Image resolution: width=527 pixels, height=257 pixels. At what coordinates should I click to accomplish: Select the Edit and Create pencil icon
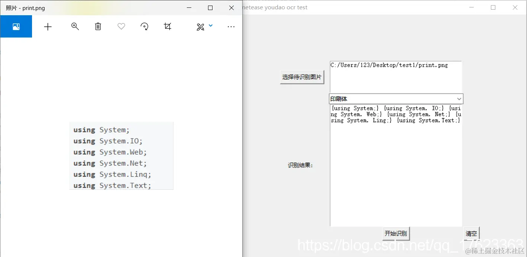click(x=201, y=26)
